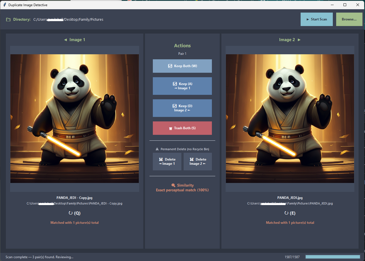This screenshot has height=261, width=365.
Task: Click Delete Image 1 for permanent removal
Action: (x=167, y=161)
